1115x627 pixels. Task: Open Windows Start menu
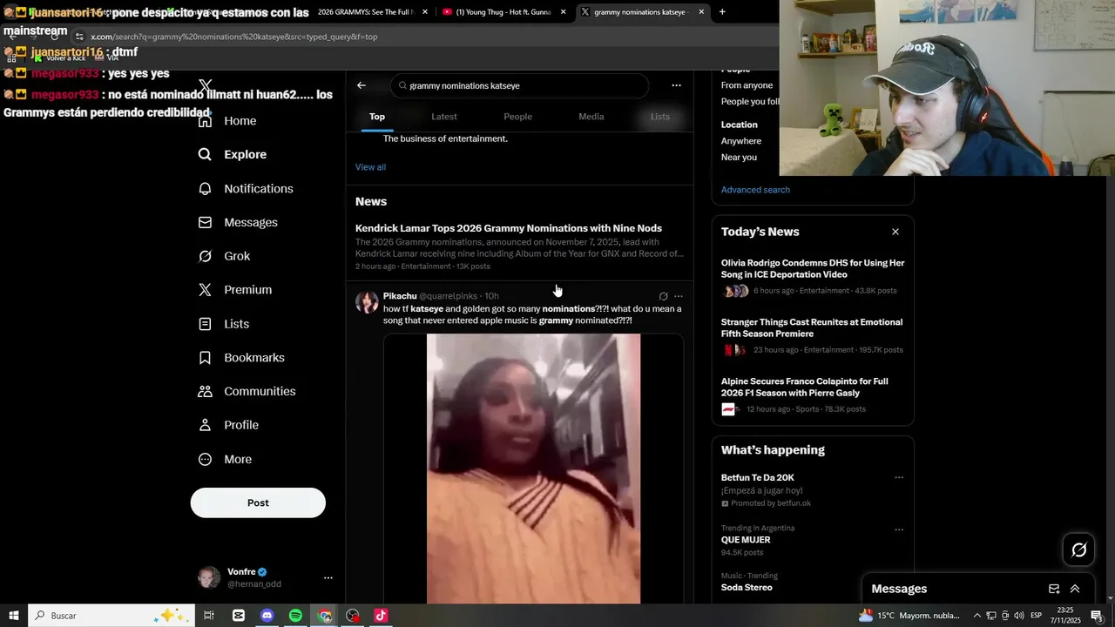pyautogui.click(x=14, y=616)
